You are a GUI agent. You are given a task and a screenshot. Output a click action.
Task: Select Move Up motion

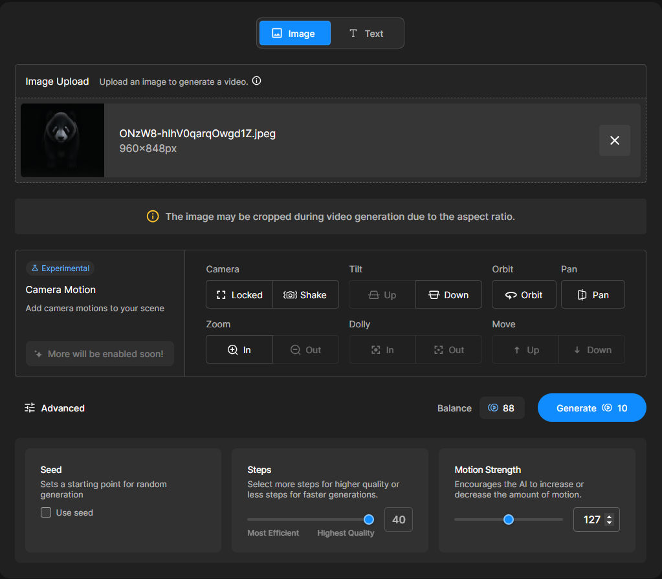point(525,350)
